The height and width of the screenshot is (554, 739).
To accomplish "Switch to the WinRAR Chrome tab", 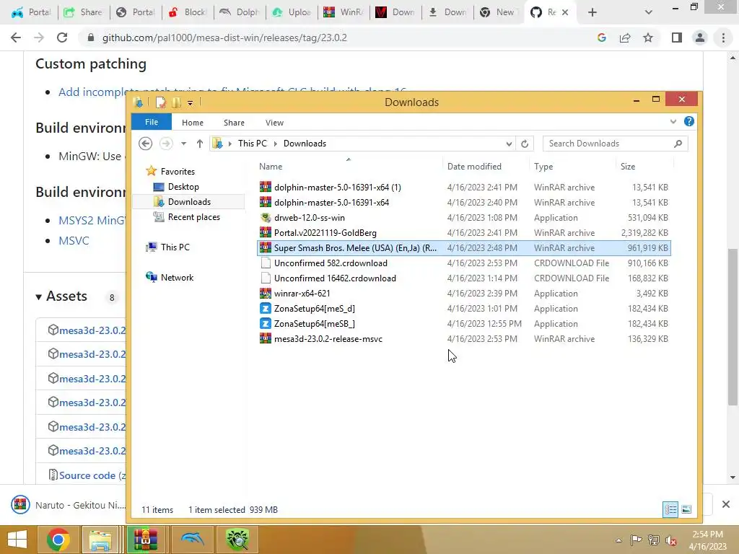I will tap(344, 12).
